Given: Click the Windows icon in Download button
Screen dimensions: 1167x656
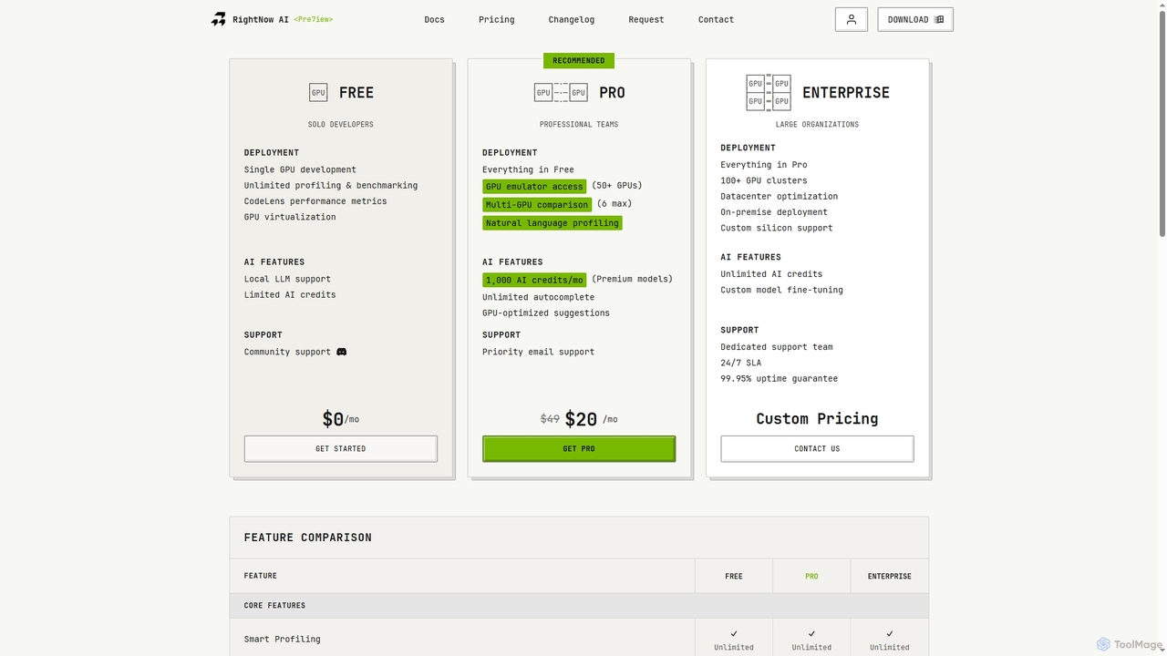Looking at the screenshot, I should click(940, 19).
